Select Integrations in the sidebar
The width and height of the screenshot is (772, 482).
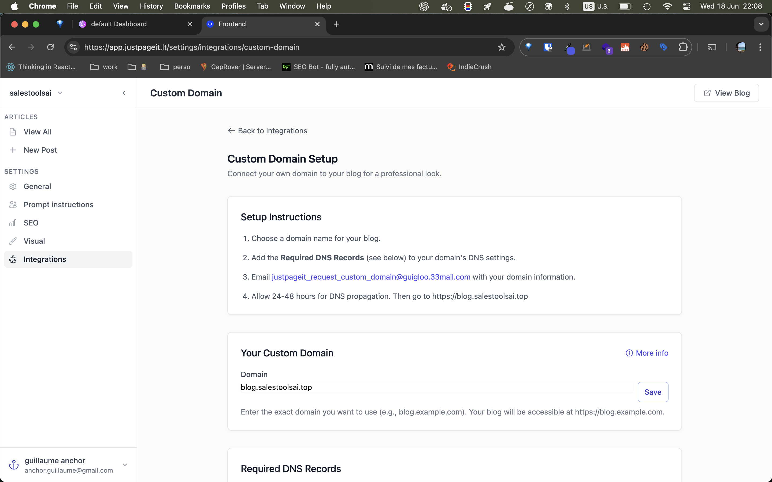[68, 259]
